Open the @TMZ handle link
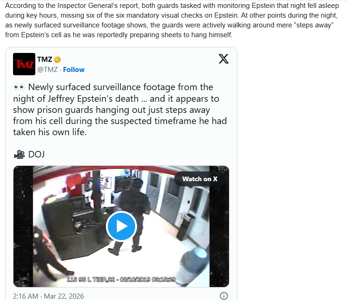347x301 pixels. pos(47,70)
